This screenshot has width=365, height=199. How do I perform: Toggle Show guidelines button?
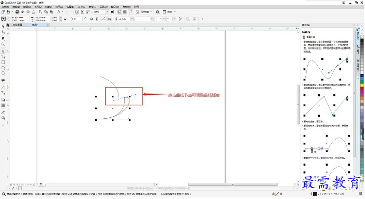131,12
